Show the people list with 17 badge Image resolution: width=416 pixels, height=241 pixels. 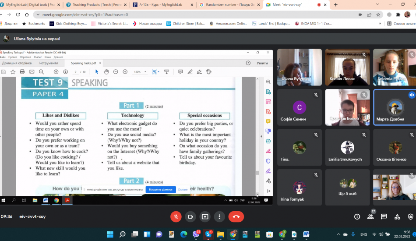tap(370, 216)
